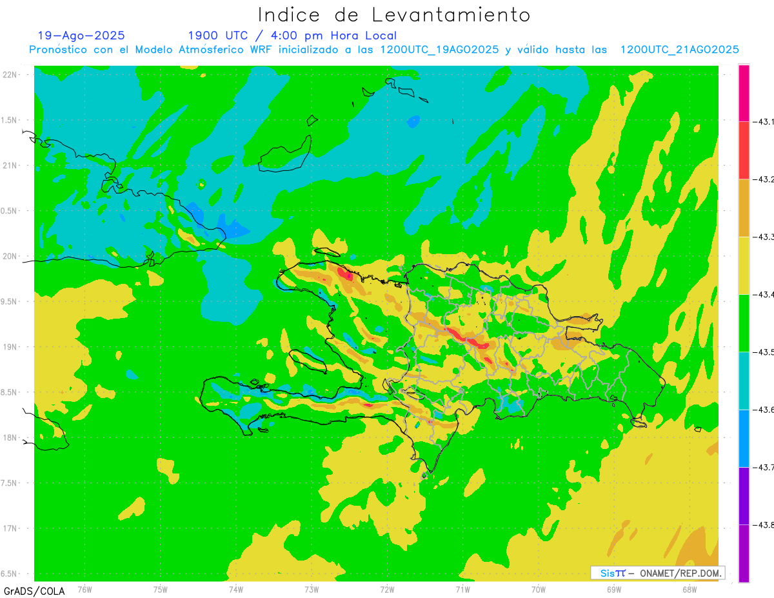Click the violet-blue legend band above -43.8

(744, 495)
